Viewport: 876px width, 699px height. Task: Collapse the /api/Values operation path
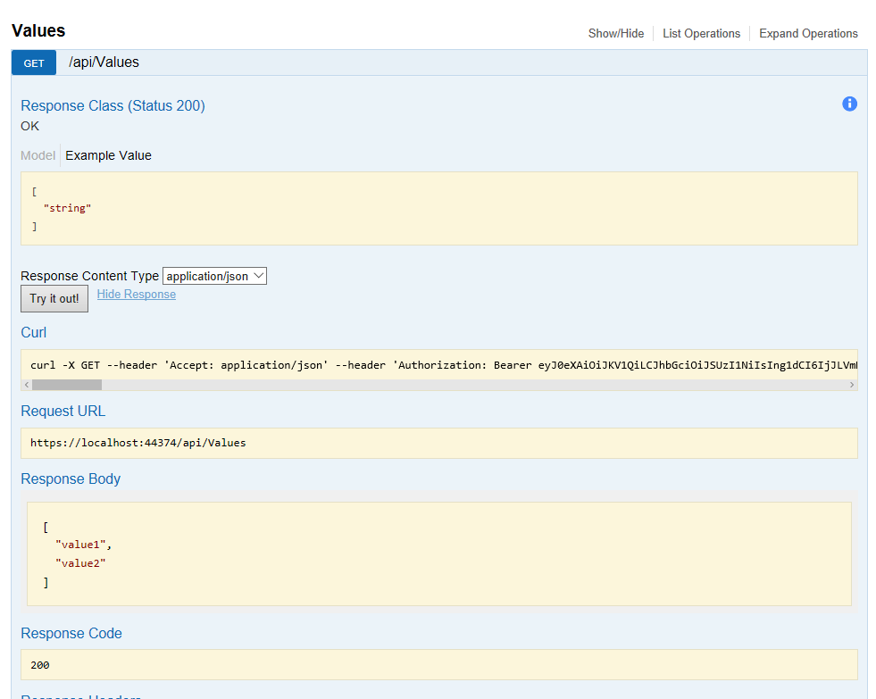click(x=104, y=62)
